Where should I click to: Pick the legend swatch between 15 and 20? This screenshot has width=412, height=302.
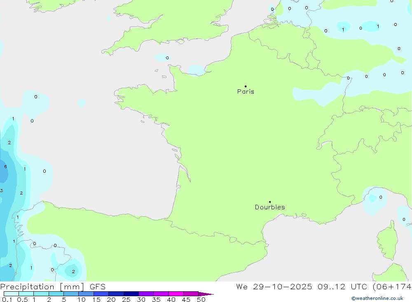(x=101, y=294)
